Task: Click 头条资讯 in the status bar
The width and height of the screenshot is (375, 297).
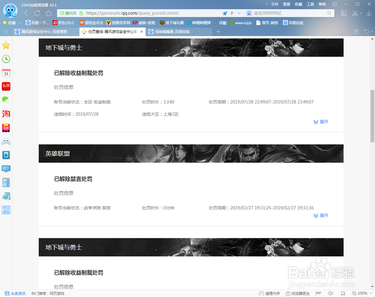Action: [x=15, y=293]
